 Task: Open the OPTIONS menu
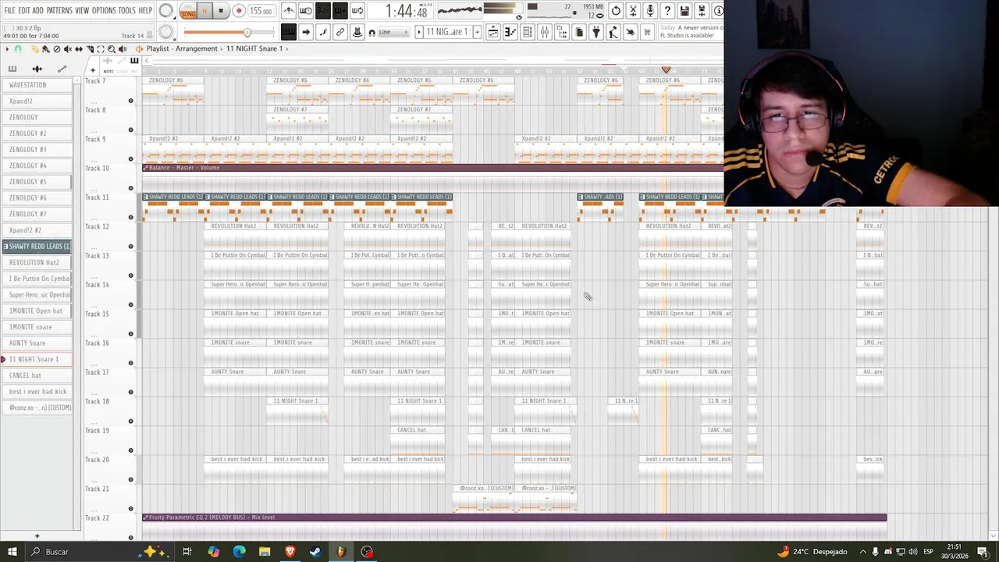click(104, 11)
